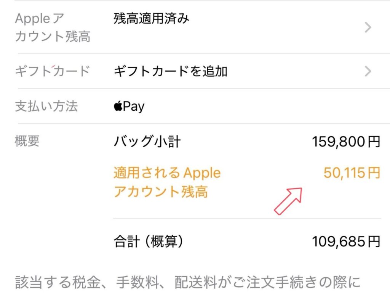Open the Appleアカウント残高 row chevron

coord(368,27)
